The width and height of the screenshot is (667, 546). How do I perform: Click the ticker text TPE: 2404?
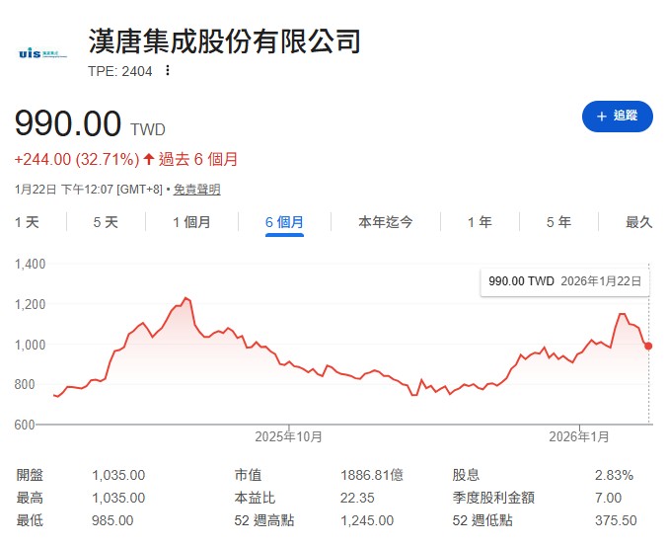tap(120, 71)
